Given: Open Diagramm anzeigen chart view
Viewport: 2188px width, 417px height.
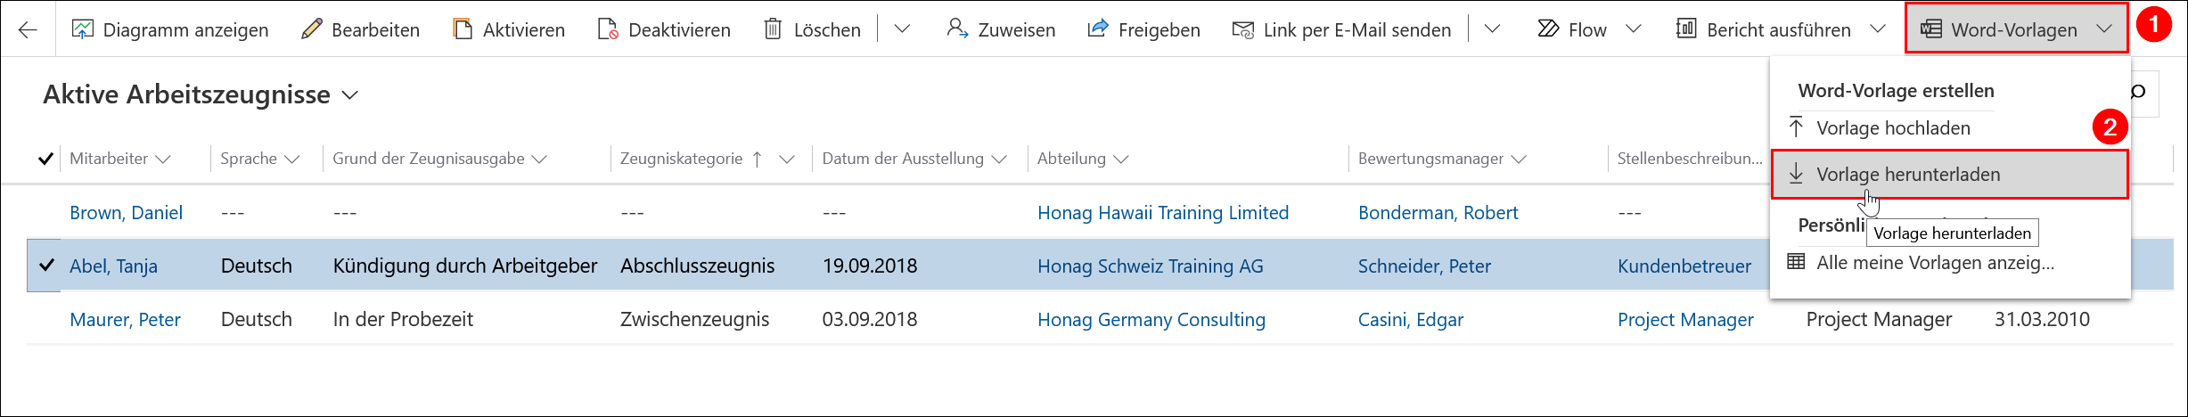Looking at the screenshot, I should (x=169, y=29).
